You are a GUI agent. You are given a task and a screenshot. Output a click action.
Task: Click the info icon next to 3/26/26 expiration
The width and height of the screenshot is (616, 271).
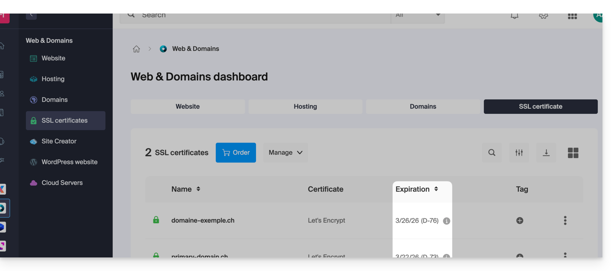[x=446, y=220]
